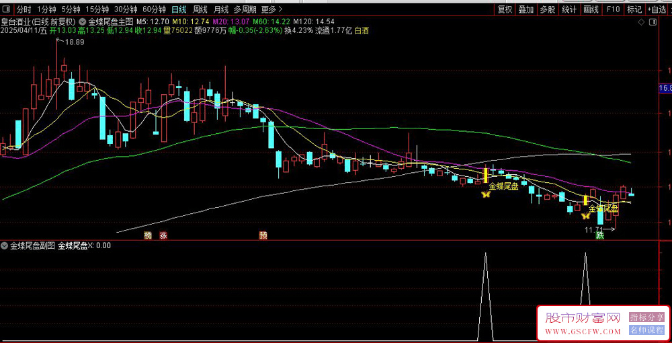Open the 金蝶尾盘副图 indicator dropdown arrow
Image resolution: width=672 pixels, height=343 pixels.
(x=5, y=245)
